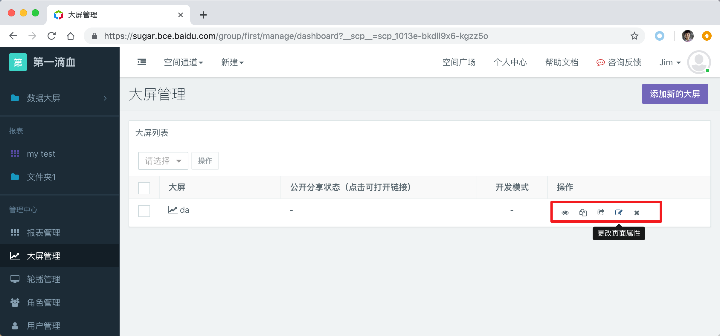The height and width of the screenshot is (336, 720).
Task: Go forward in browser history
Action: click(32, 36)
